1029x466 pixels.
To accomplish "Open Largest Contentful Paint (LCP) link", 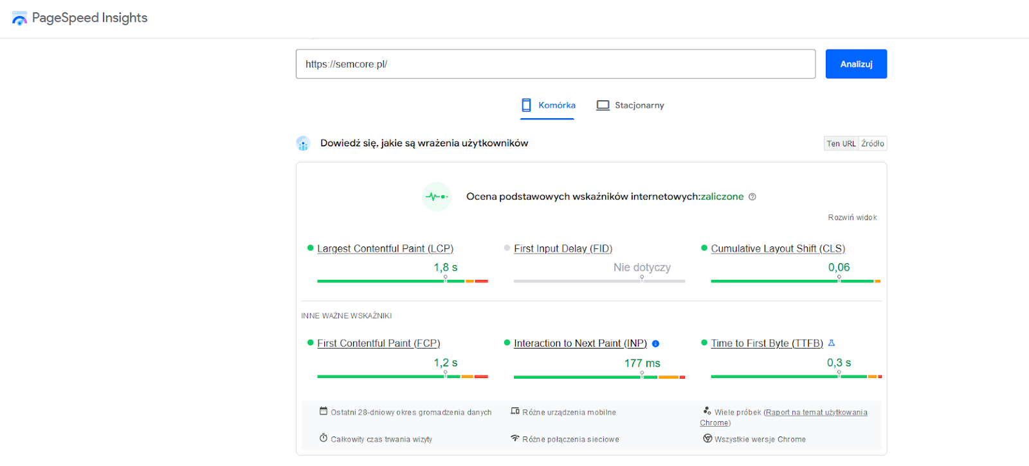I will click(385, 248).
